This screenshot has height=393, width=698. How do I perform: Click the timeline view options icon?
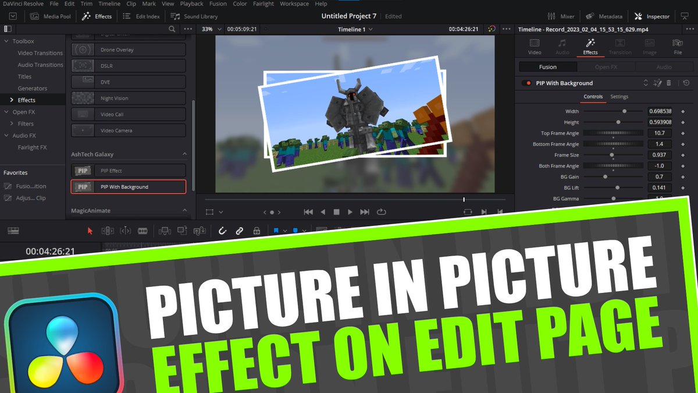[13, 231]
